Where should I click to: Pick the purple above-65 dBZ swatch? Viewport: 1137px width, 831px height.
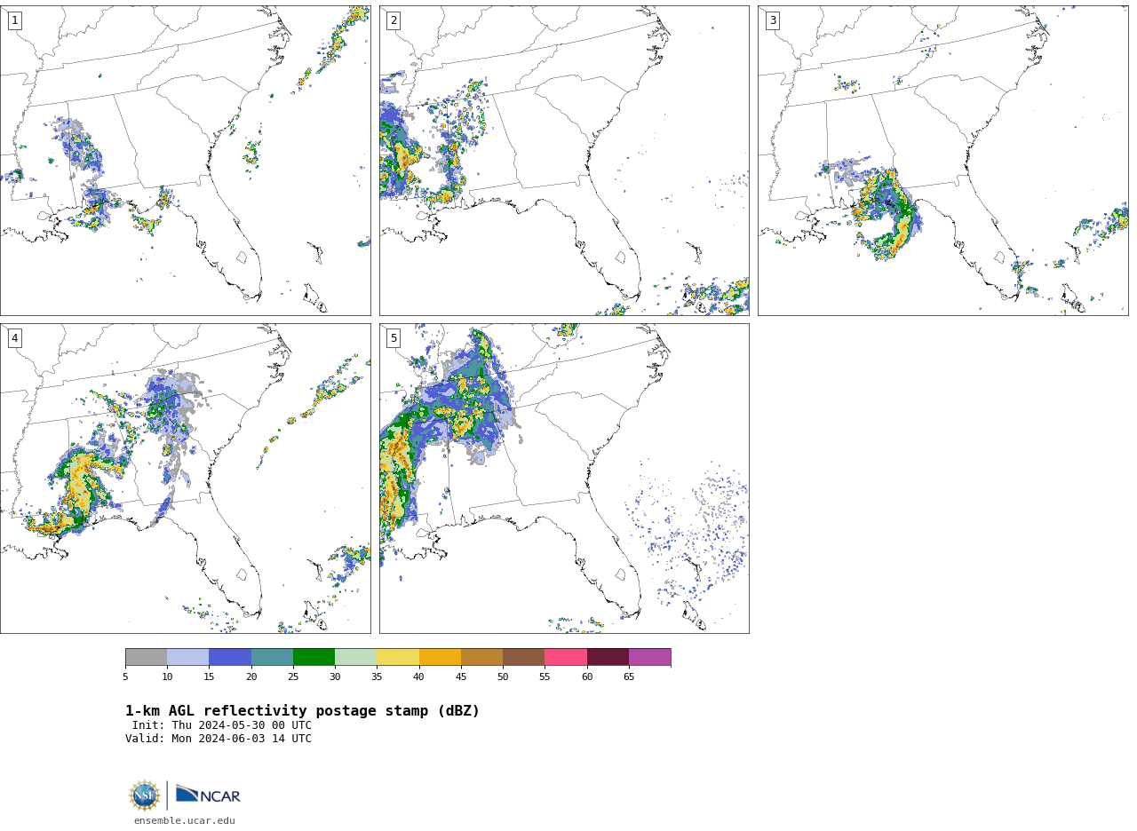649,657
